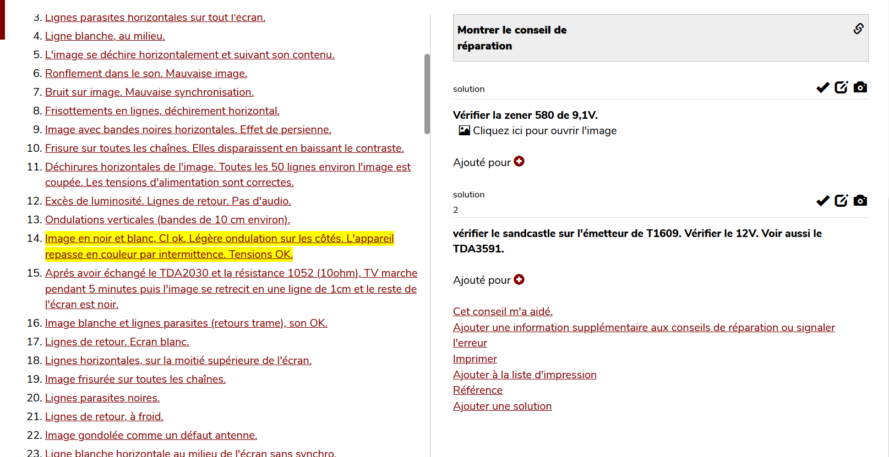
Task: Click checkmark icon for first solution
Action: click(823, 87)
